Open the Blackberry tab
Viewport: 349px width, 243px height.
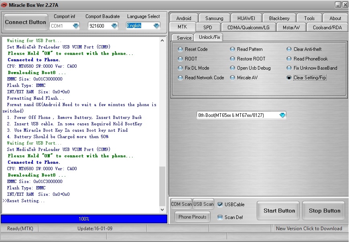pyautogui.click(x=279, y=18)
